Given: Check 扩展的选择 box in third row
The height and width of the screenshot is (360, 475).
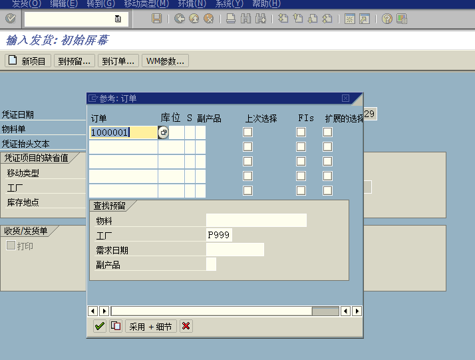Looking at the screenshot, I should pyautogui.click(x=327, y=161).
